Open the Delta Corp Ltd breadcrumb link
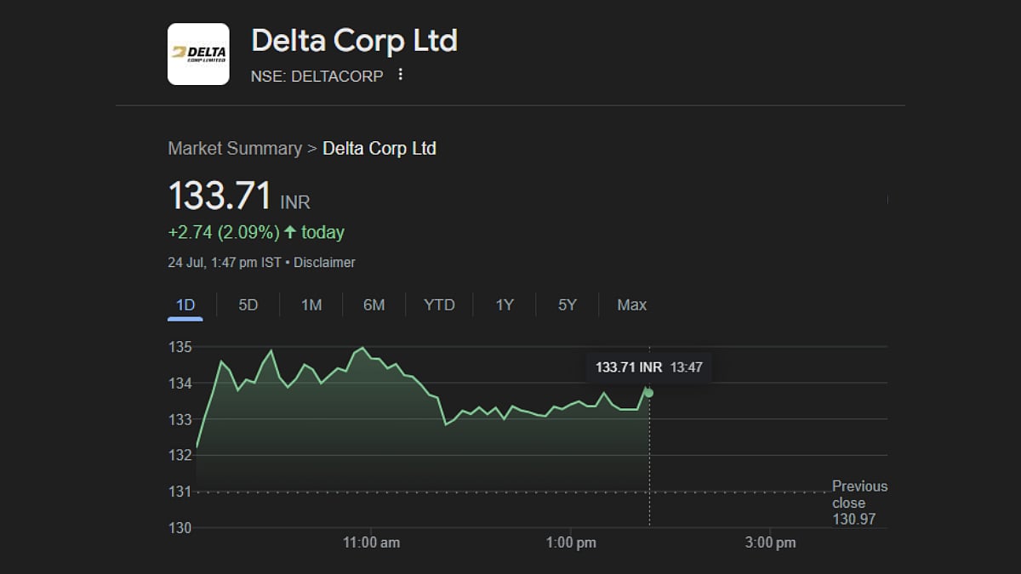 (x=379, y=148)
